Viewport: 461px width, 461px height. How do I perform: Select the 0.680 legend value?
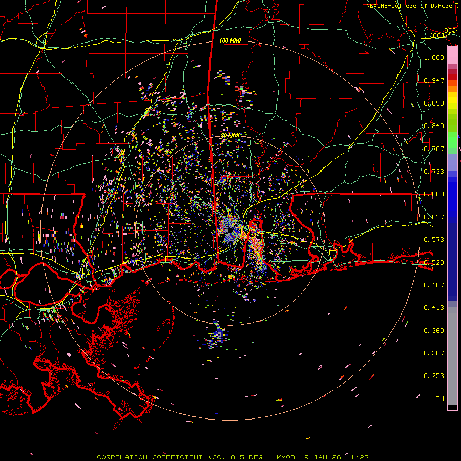coord(434,194)
